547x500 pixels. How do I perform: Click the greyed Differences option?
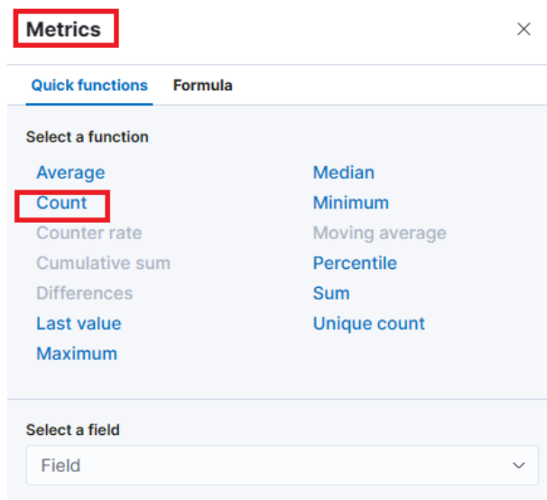click(84, 293)
